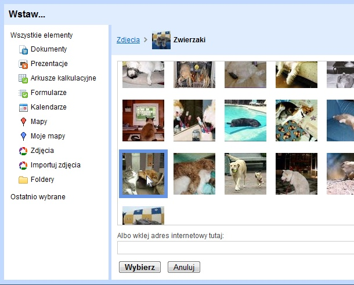Select Prezentacje in the sidebar
Image resolution: width=354 pixels, height=285 pixels.
pos(49,64)
